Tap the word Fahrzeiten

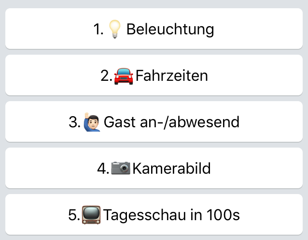(x=172, y=75)
